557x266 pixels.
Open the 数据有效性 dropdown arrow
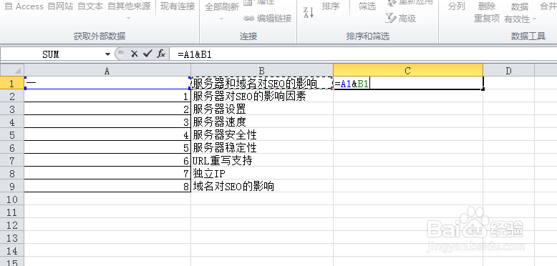pos(534,19)
